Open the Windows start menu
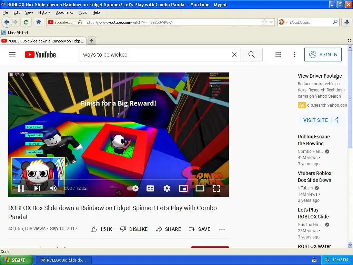 click(17, 260)
